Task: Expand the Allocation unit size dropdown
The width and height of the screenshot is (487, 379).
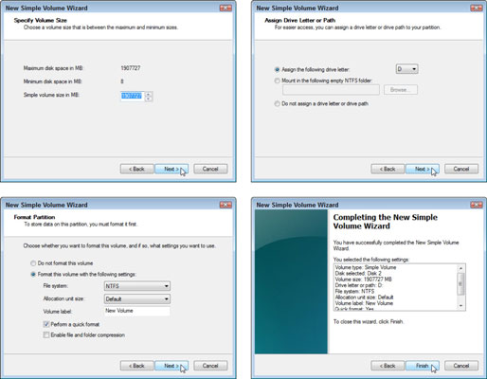Action: [137, 298]
